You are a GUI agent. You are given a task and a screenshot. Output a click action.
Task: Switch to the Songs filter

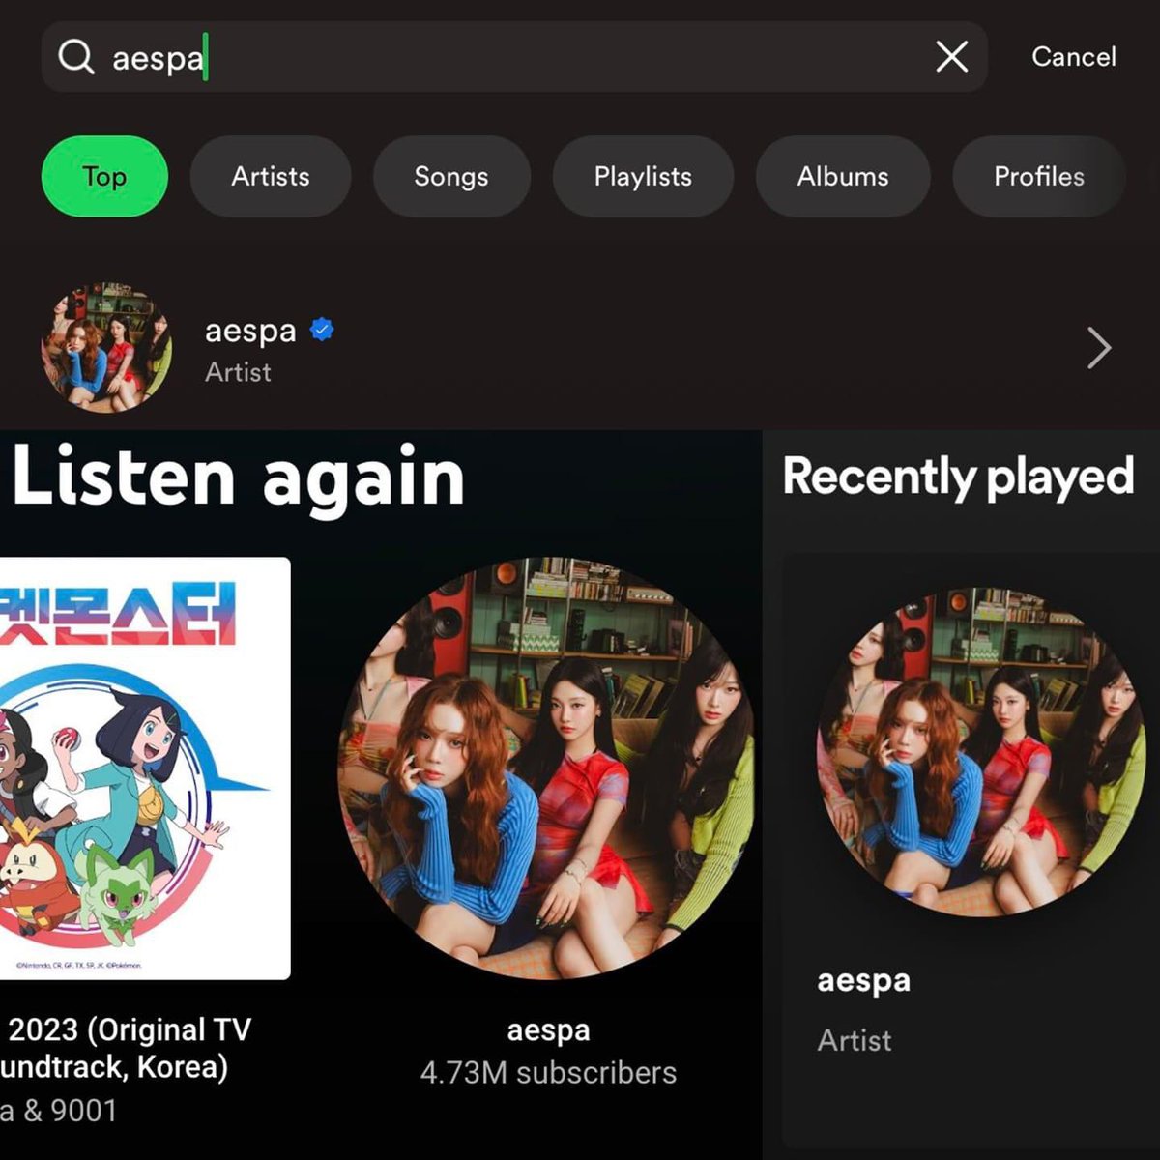451,176
